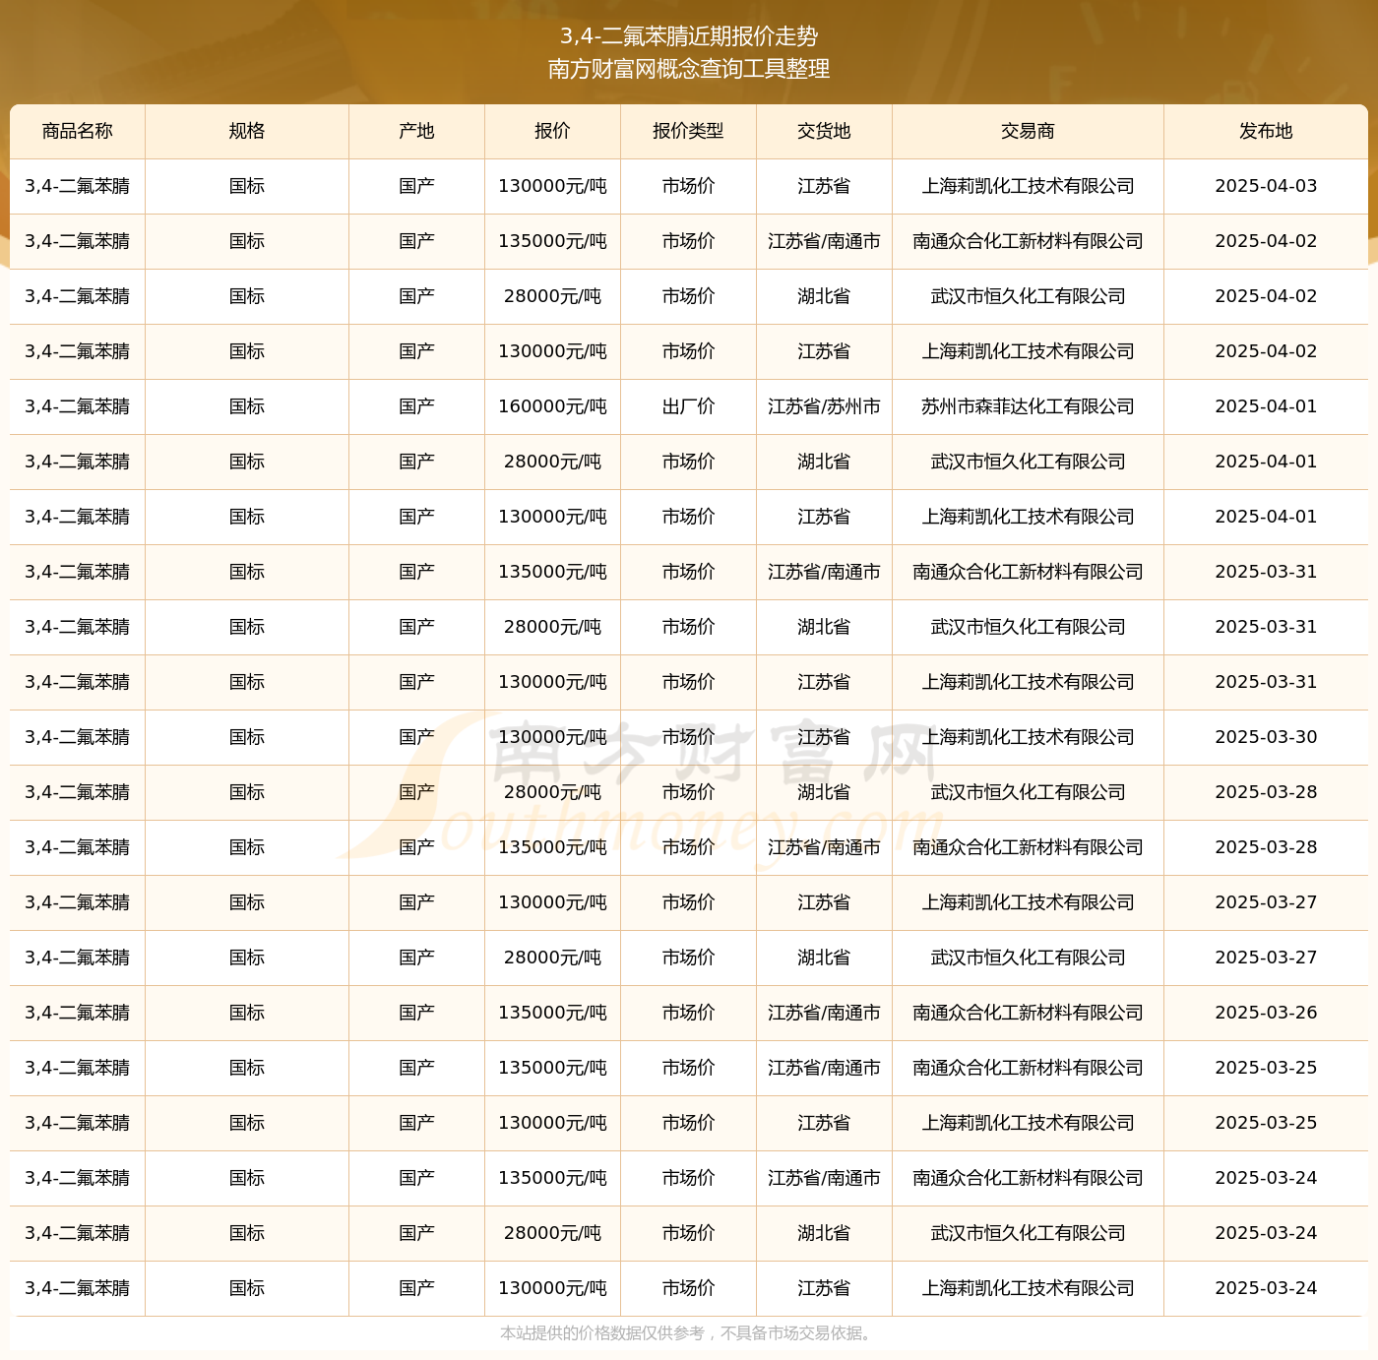
Task: Click the date cell '2025-03-30'
Action: pyautogui.click(x=1266, y=737)
